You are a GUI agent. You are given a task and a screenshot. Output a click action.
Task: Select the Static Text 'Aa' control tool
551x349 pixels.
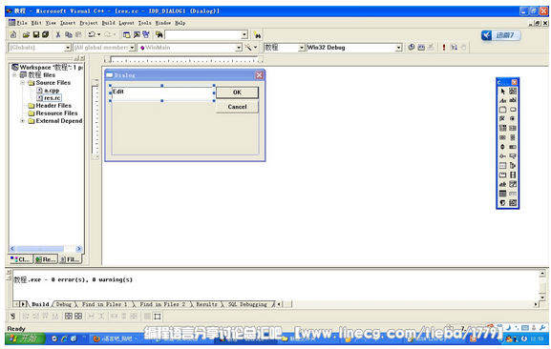503,100
